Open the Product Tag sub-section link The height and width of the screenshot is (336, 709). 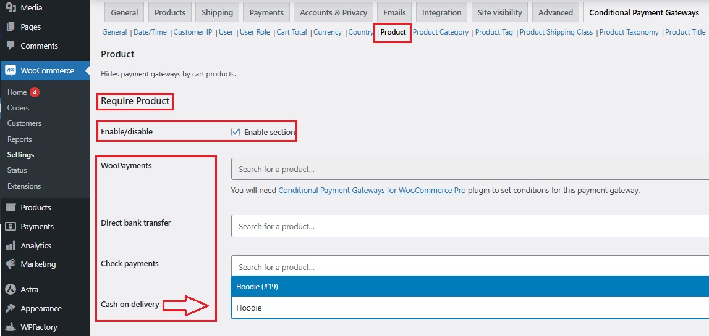coord(495,32)
